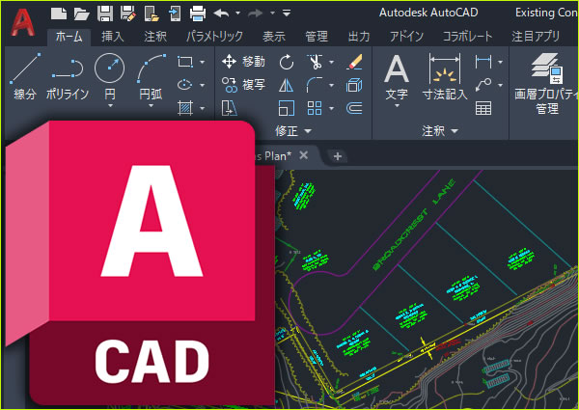Open the Ellipse tool dropdown arrow
This screenshot has width=579, height=410.
(x=203, y=85)
